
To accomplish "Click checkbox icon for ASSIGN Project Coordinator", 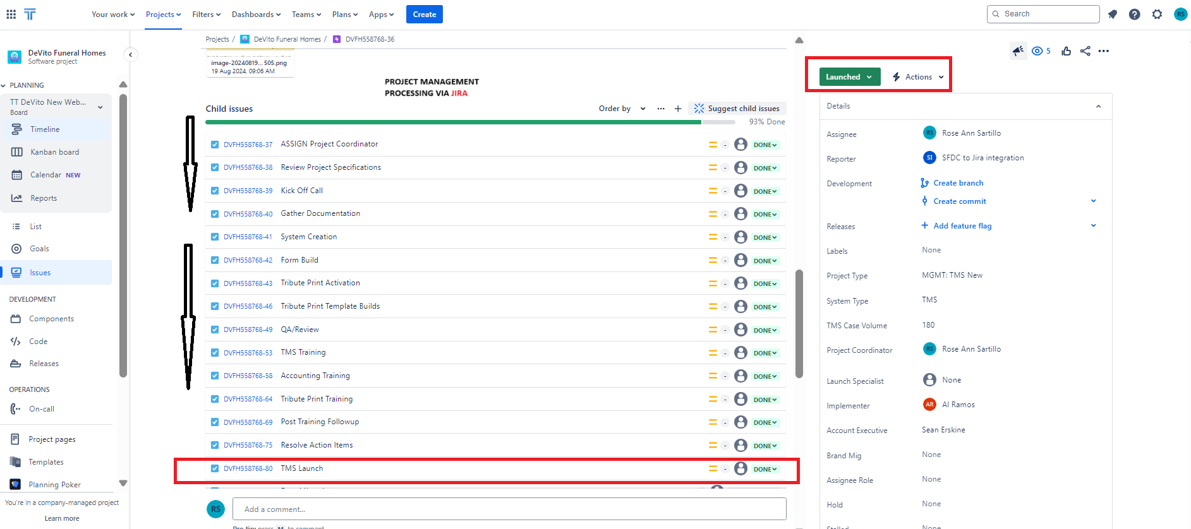I will pyautogui.click(x=215, y=145).
